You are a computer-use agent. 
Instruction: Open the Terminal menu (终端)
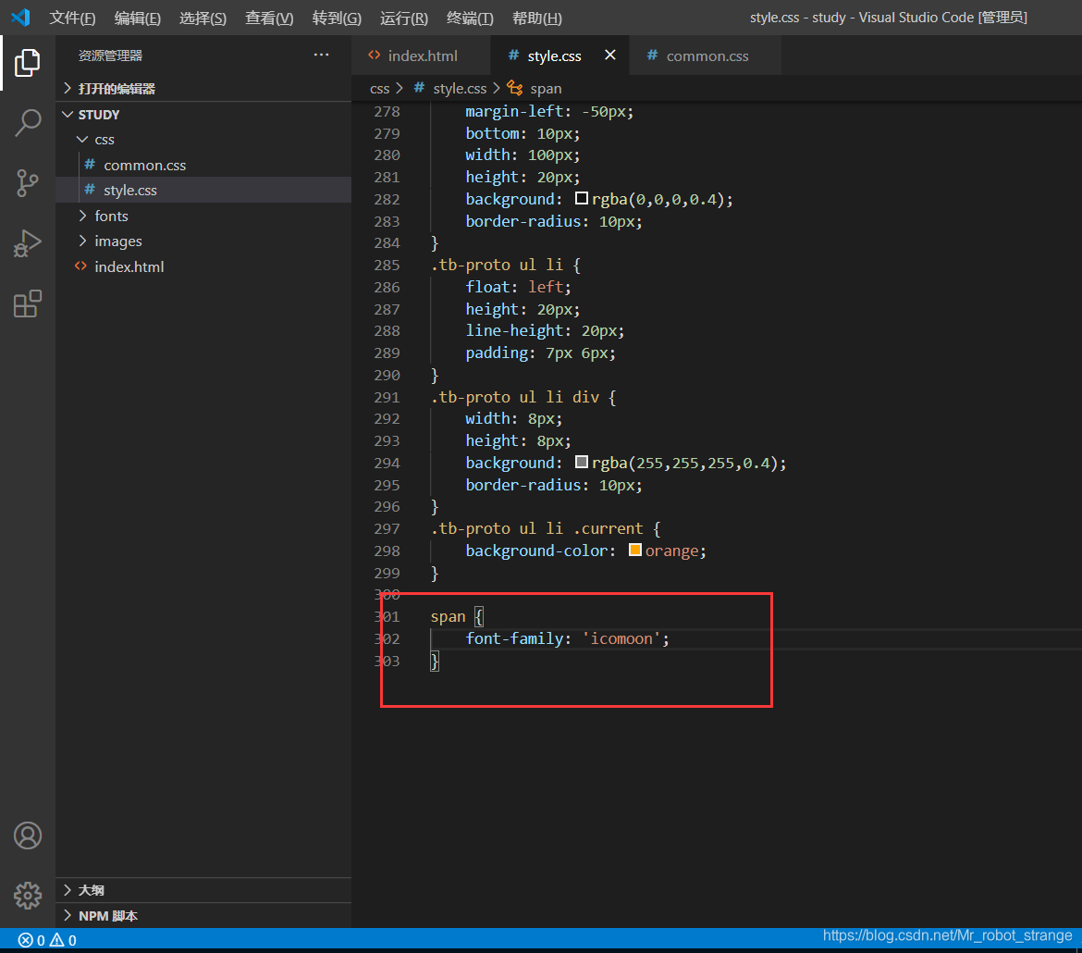coord(470,18)
